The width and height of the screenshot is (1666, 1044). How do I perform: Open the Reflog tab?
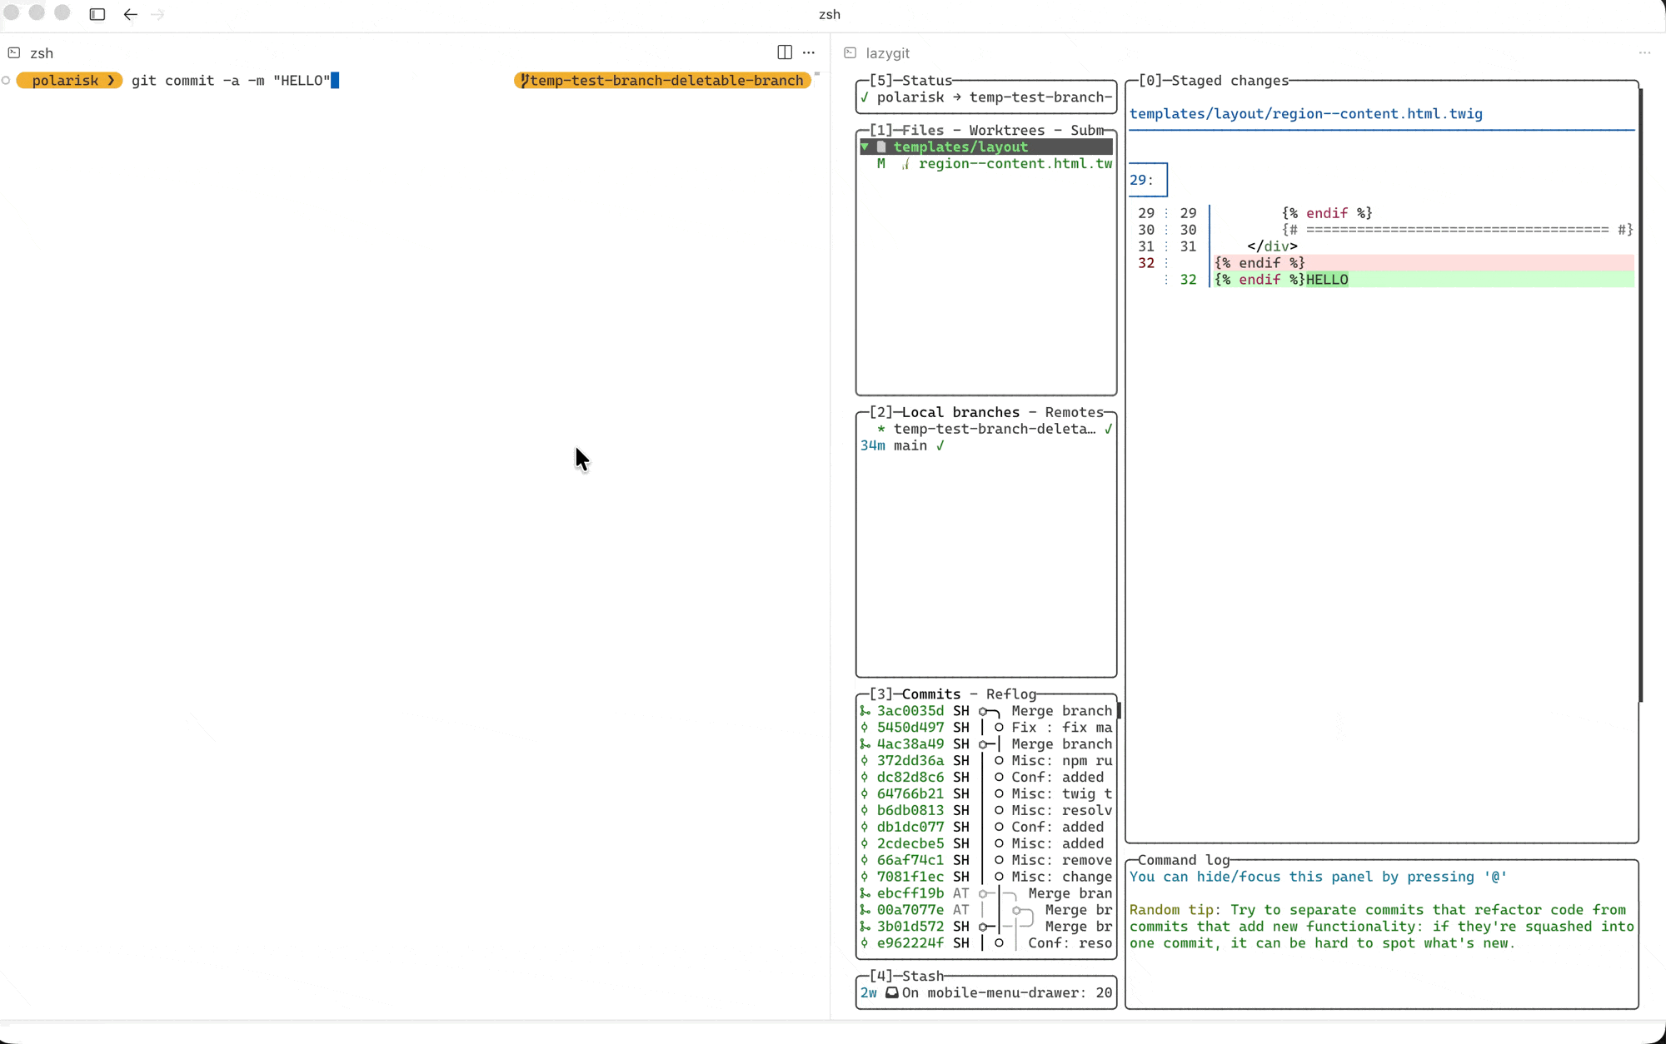point(1010,694)
